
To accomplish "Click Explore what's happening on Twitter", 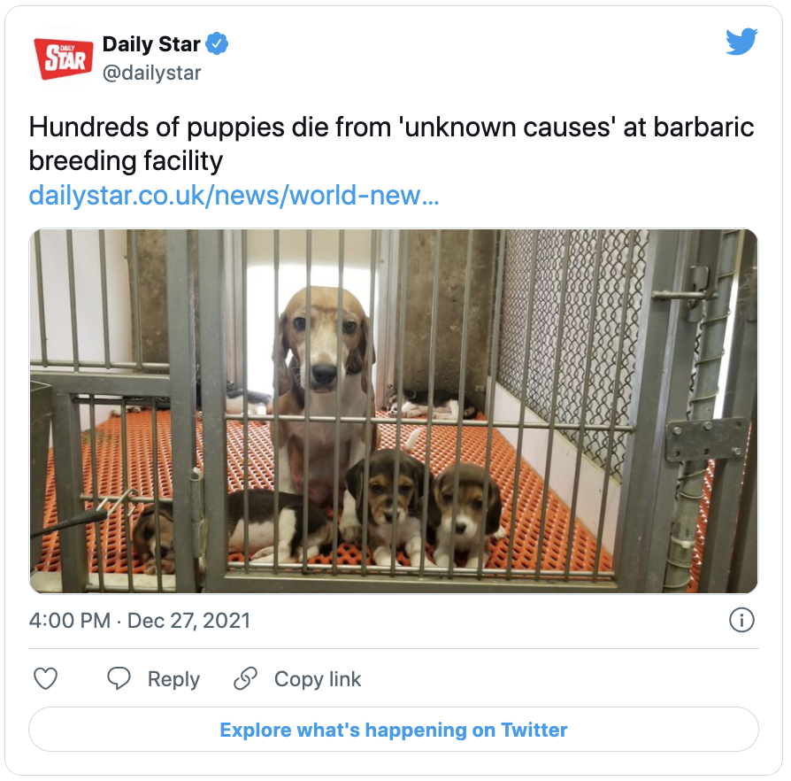I will pyautogui.click(x=394, y=730).
